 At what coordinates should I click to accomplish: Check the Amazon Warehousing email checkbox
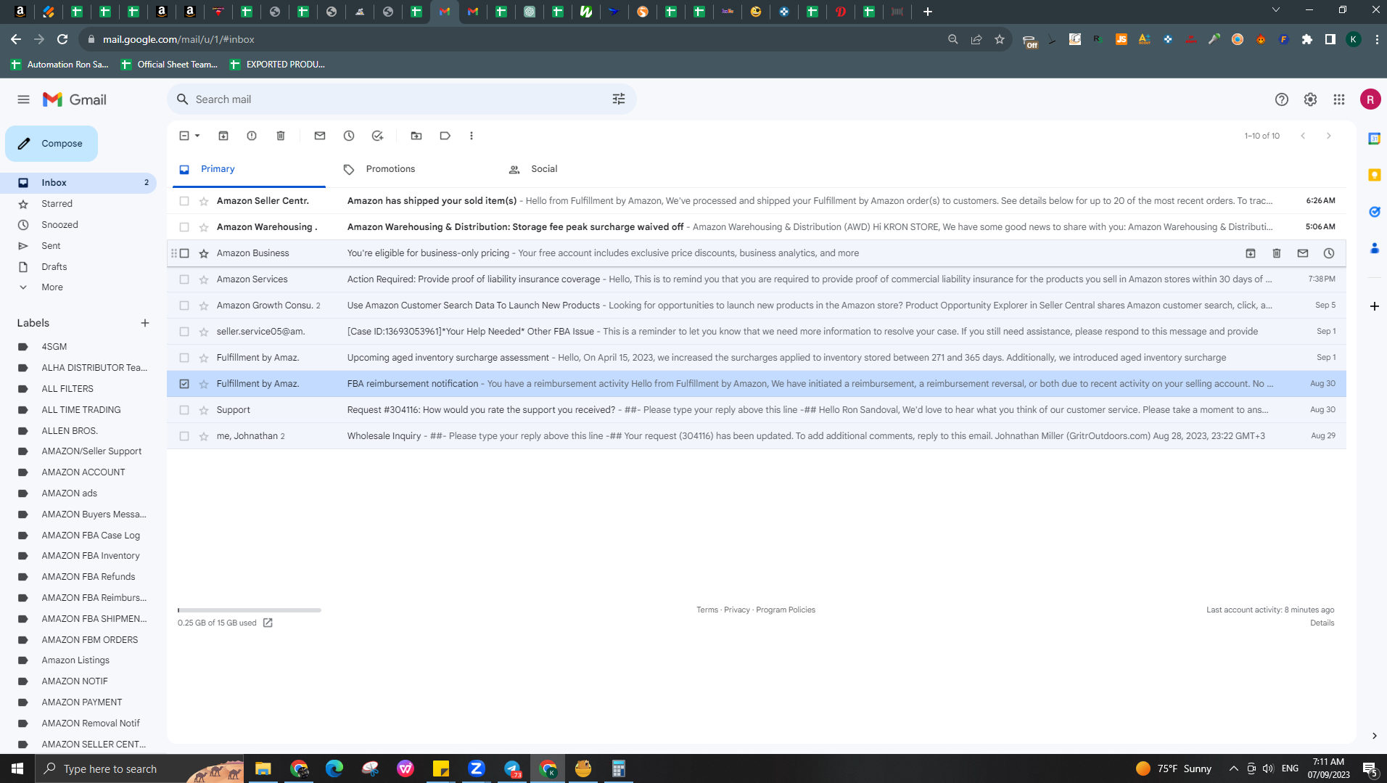(x=184, y=227)
